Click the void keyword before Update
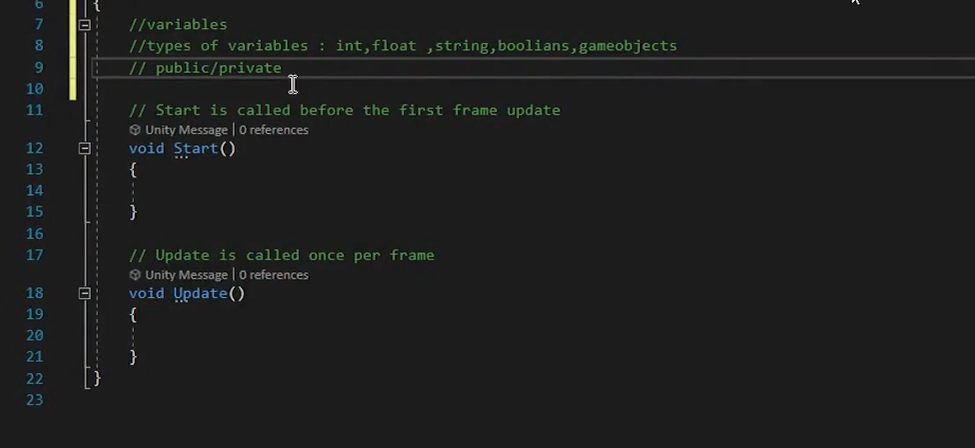The image size is (975, 448). (x=146, y=293)
